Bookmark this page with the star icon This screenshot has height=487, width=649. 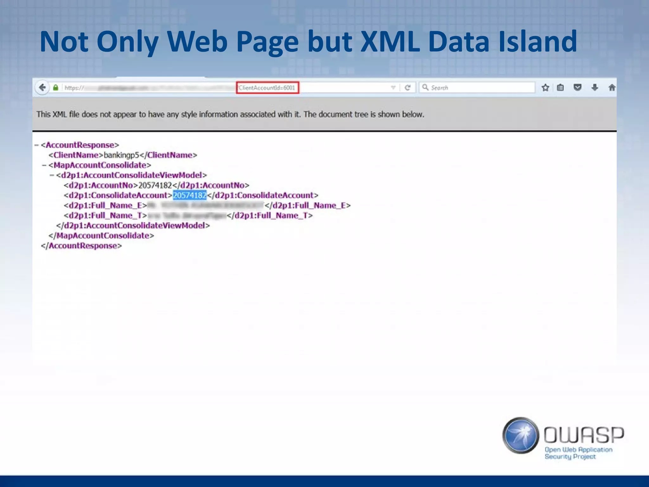[545, 88]
